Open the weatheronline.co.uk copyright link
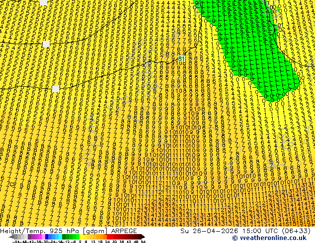Image resolution: width=315 pixels, height=243 pixels. 269,238
